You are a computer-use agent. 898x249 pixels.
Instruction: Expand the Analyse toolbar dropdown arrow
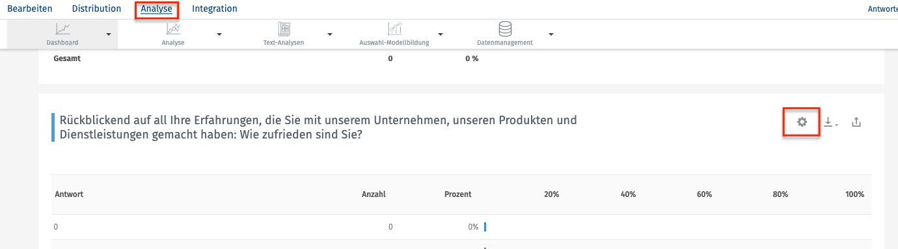click(x=219, y=34)
